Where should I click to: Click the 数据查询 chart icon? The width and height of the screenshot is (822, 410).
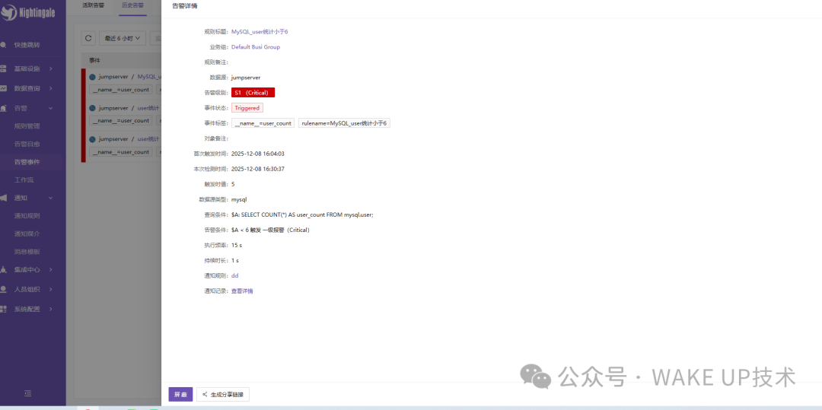(x=3, y=88)
